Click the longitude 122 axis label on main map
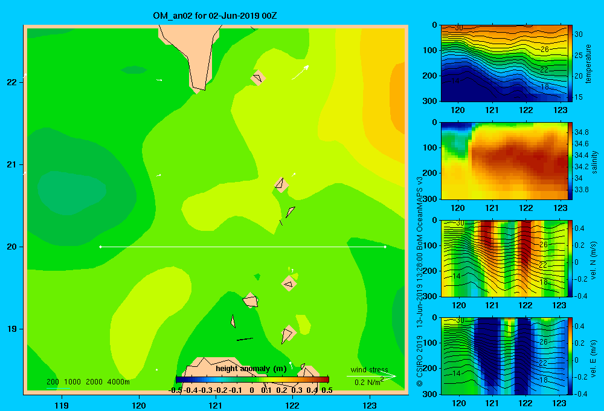The image size is (604, 411). click(x=292, y=405)
